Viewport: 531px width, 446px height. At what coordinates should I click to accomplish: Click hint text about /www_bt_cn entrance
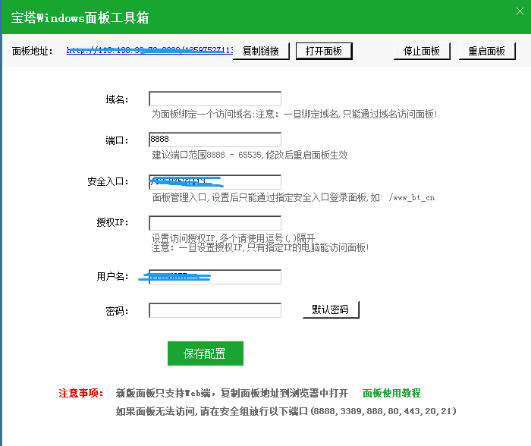pyautogui.click(x=294, y=197)
